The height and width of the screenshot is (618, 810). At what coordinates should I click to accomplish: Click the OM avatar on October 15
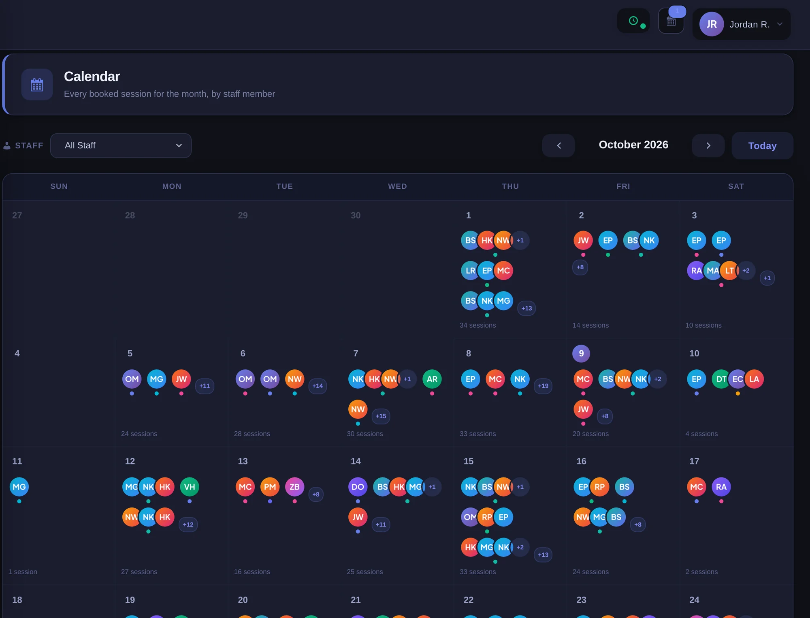pyautogui.click(x=470, y=517)
